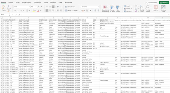170x93 pixels.
Task: Open the View tab
Action: pos(60,2)
